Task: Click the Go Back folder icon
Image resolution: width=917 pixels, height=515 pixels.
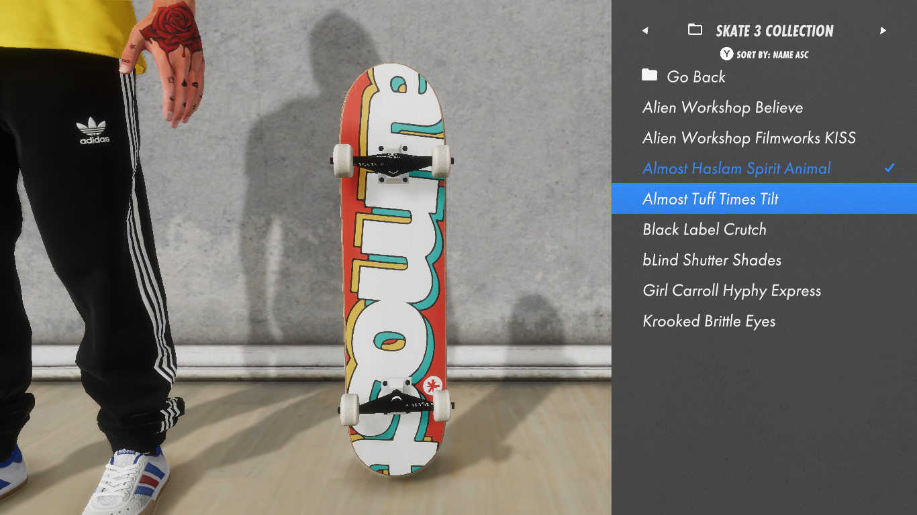Action: coord(649,75)
